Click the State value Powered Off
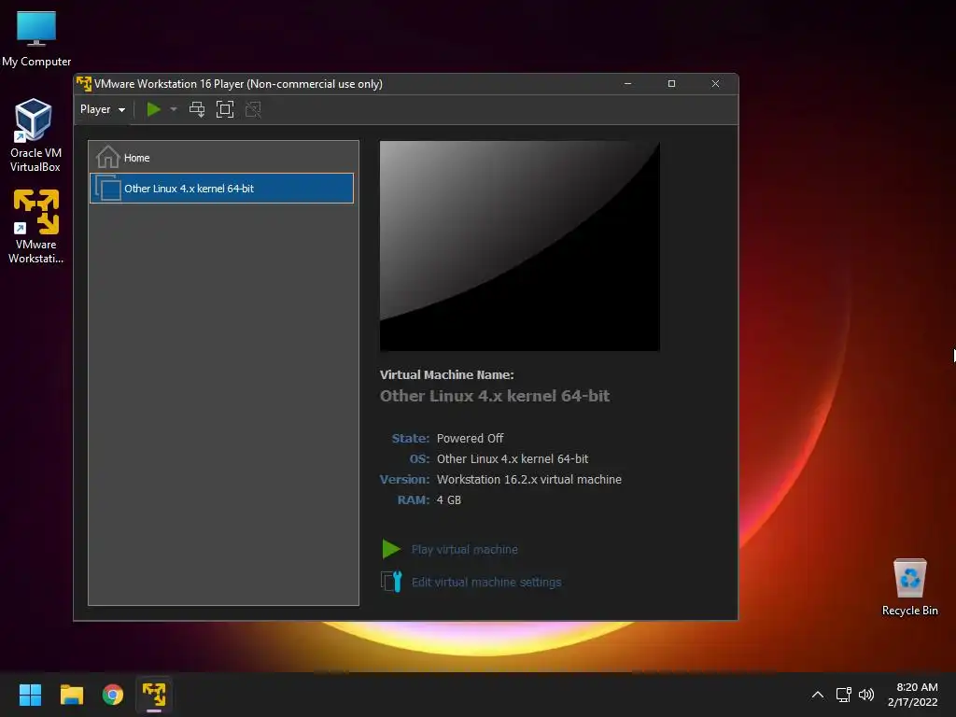This screenshot has width=956, height=717. 471,439
